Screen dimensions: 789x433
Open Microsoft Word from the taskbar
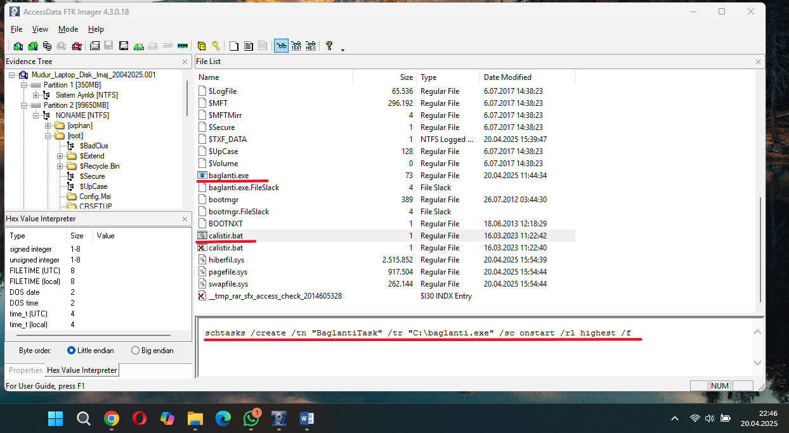(307, 418)
